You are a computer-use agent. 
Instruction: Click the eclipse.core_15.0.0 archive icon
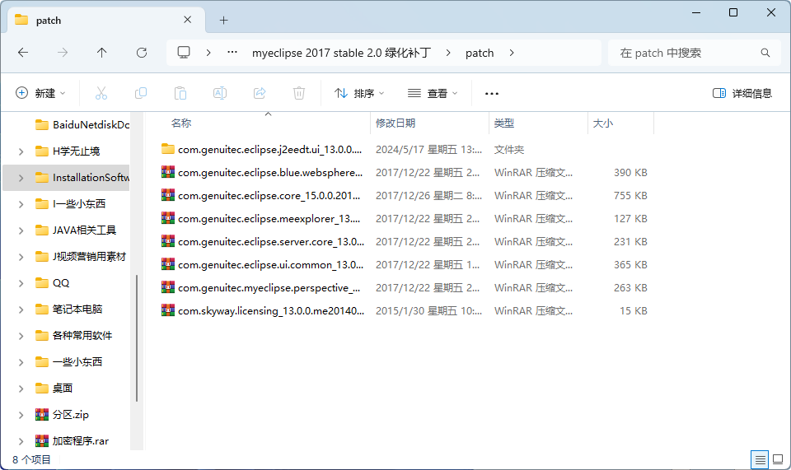coord(168,195)
